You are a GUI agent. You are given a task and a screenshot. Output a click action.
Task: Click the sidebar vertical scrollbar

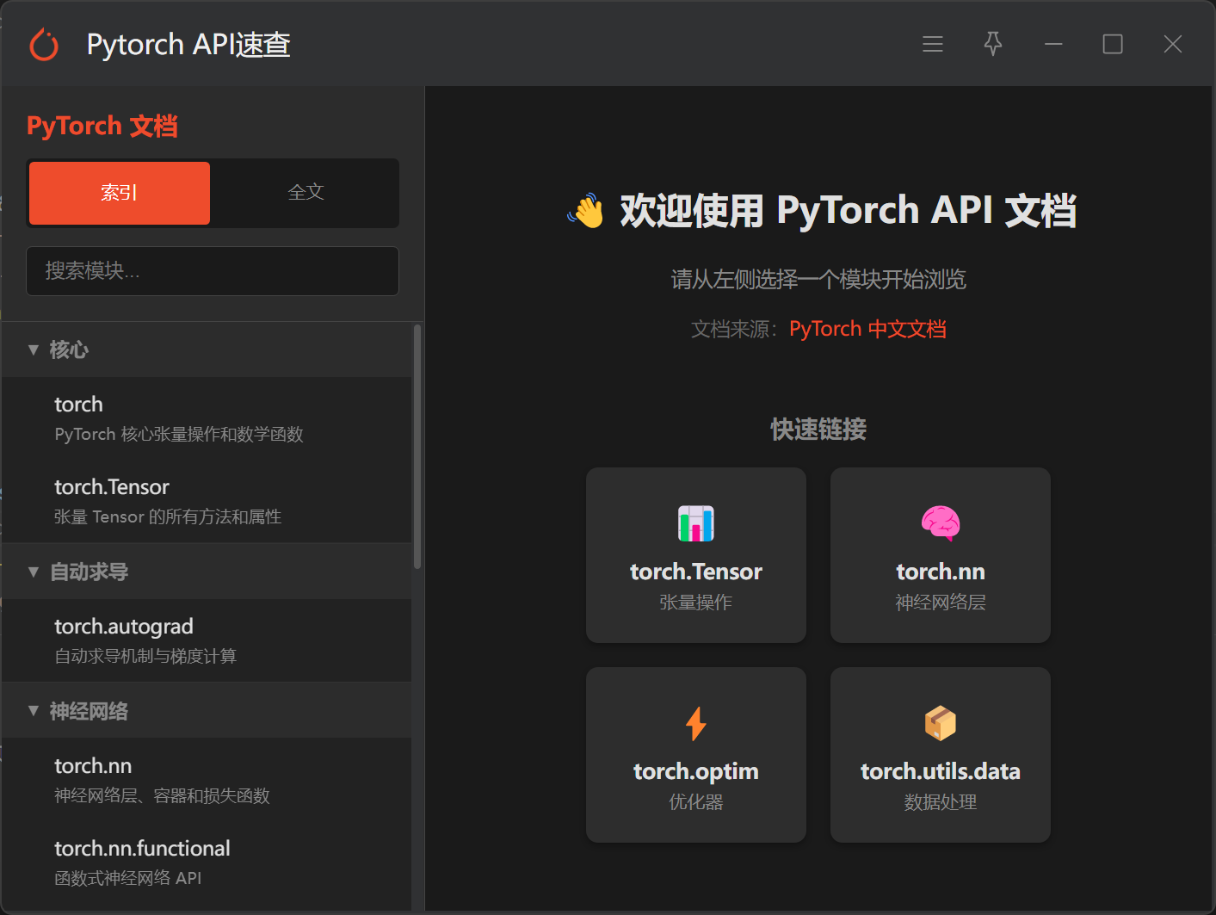coord(417,448)
